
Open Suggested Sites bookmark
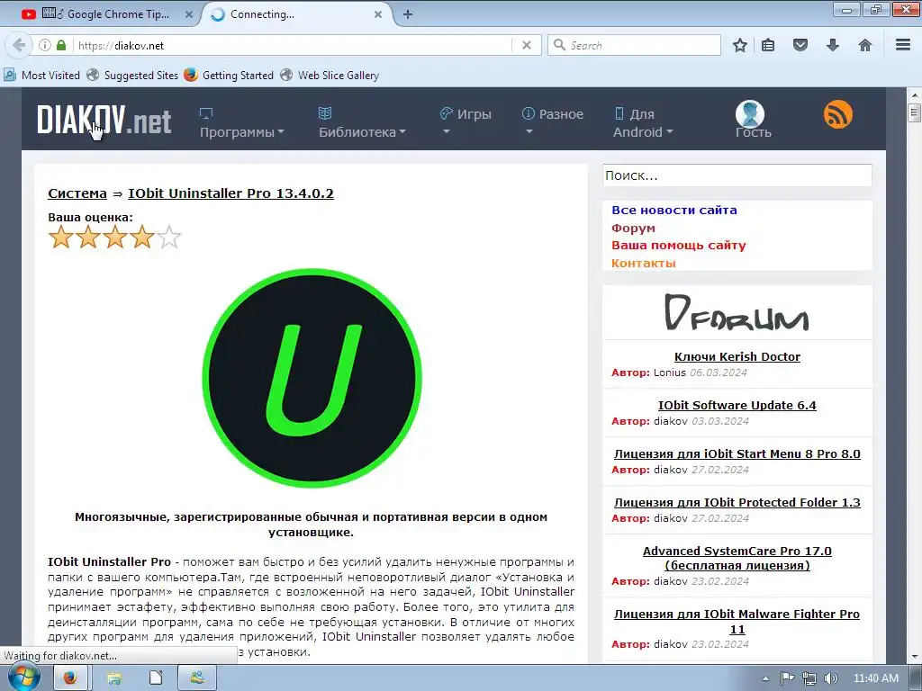click(x=132, y=76)
